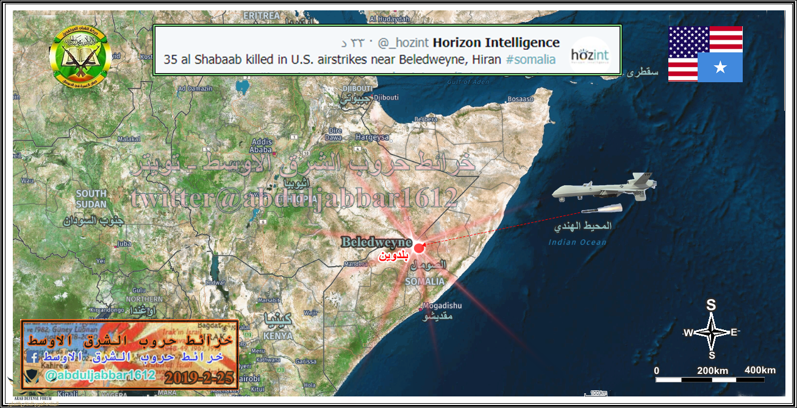797x408 pixels.
Task: Click the Marsabit town label
Action: (268, 300)
